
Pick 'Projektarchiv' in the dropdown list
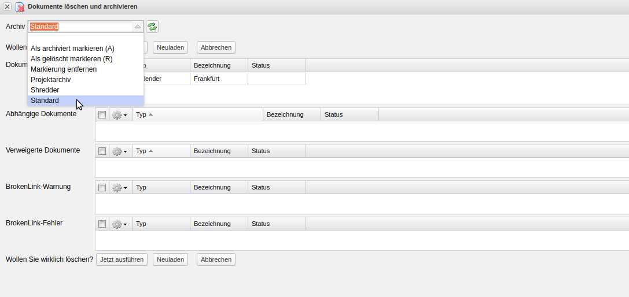coord(51,80)
